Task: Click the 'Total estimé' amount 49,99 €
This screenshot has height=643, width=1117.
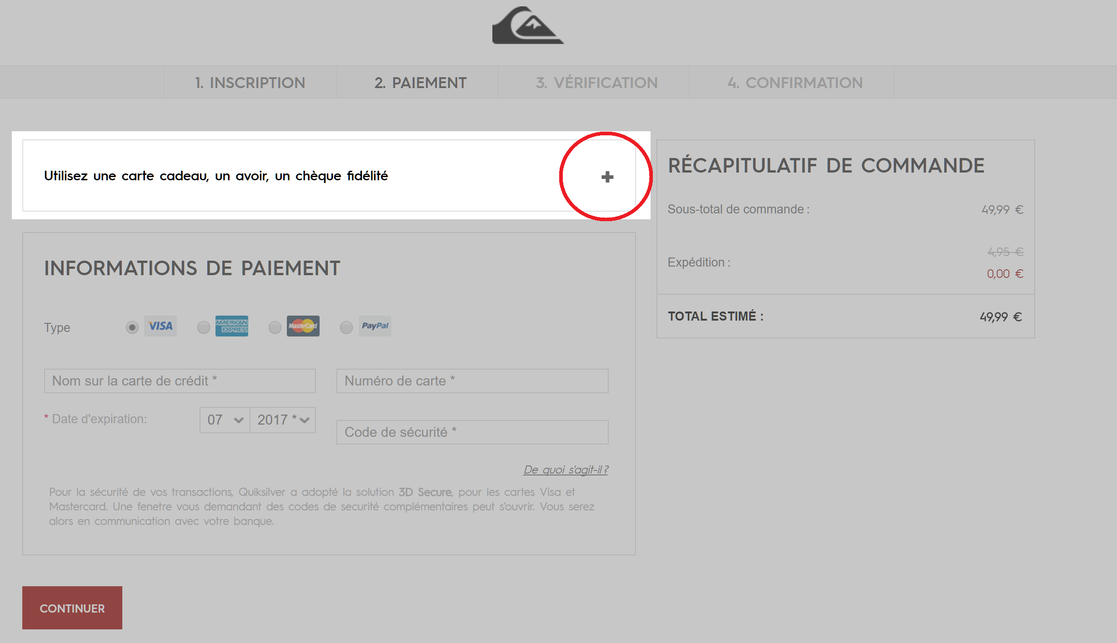Action: click(x=1001, y=317)
